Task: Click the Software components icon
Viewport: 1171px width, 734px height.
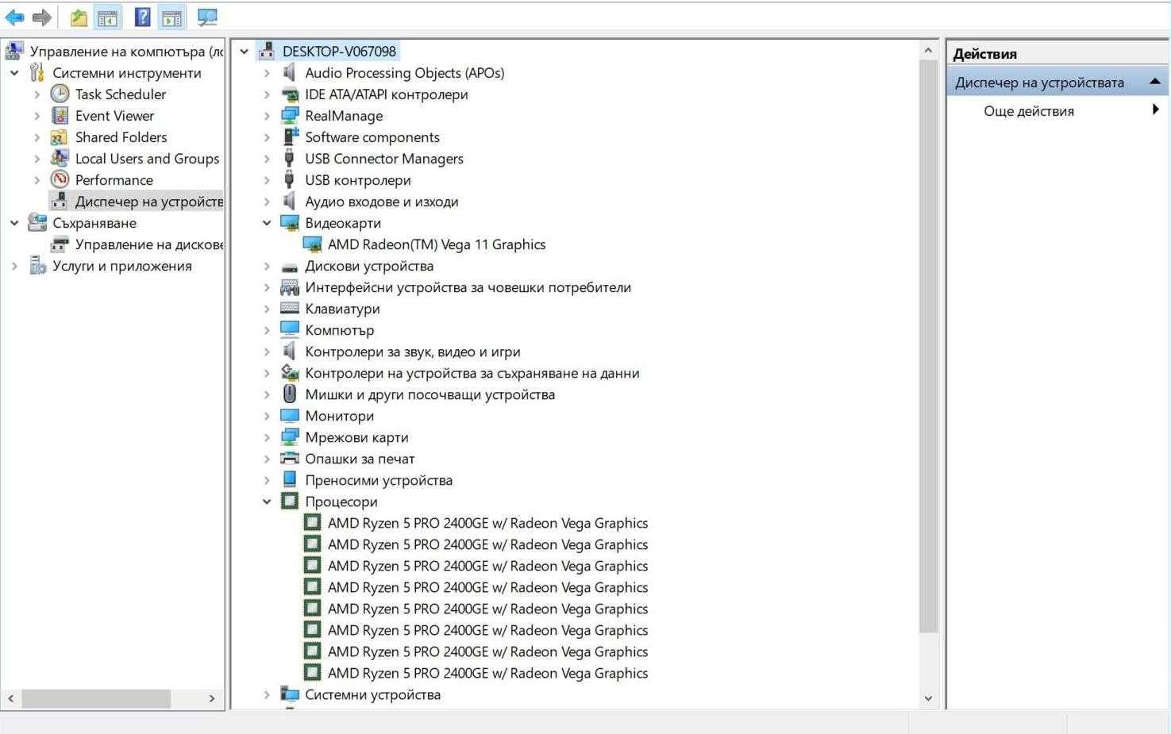Action: click(x=290, y=136)
